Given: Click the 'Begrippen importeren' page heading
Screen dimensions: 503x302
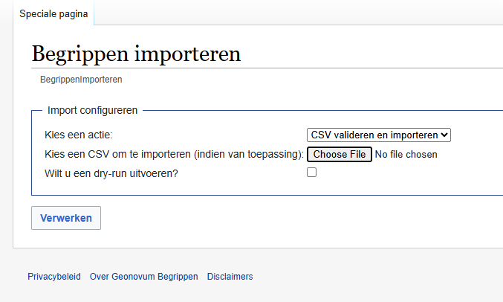Looking at the screenshot, I should [136, 54].
